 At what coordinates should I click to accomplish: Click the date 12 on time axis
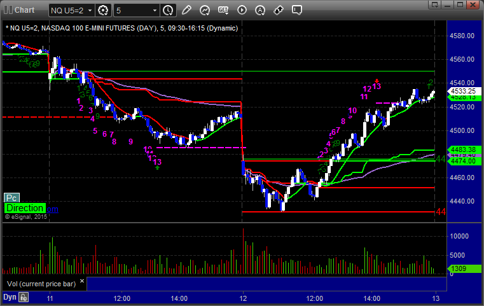pos(243,298)
